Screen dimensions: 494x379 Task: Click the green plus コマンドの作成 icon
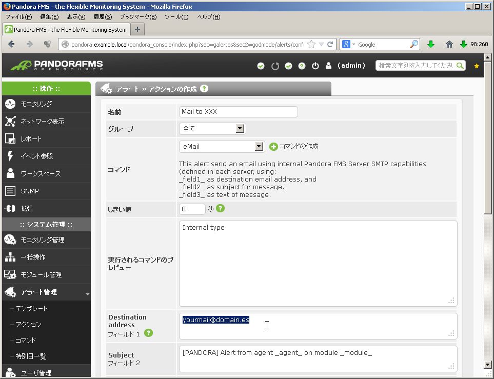pyautogui.click(x=273, y=147)
